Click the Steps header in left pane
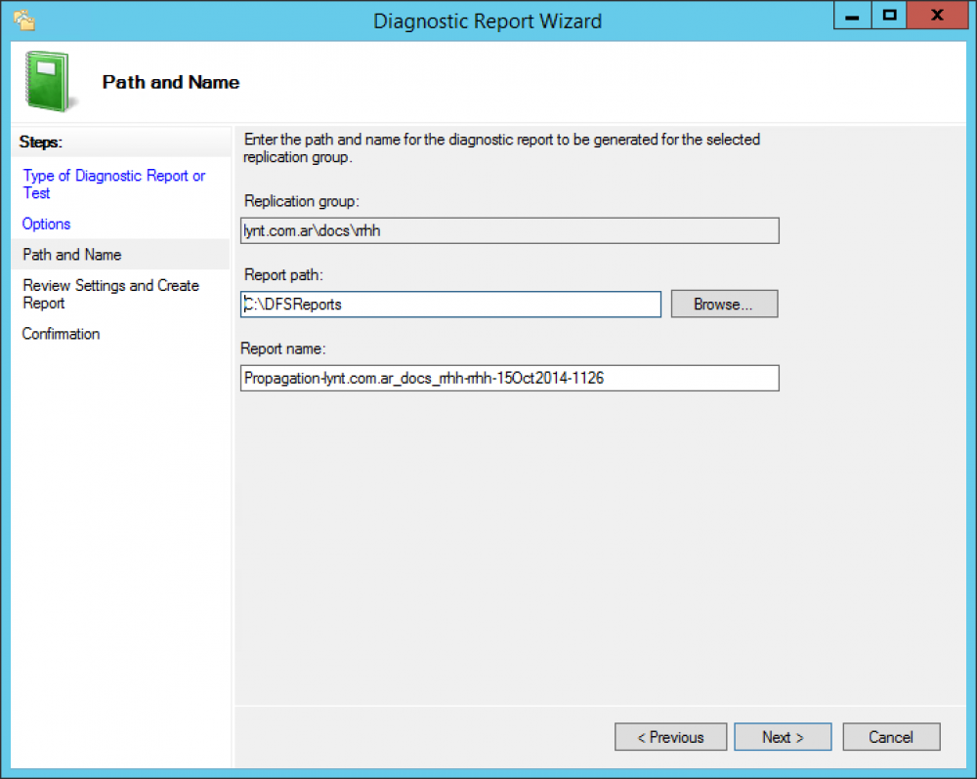977x779 pixels. point(41,143)
